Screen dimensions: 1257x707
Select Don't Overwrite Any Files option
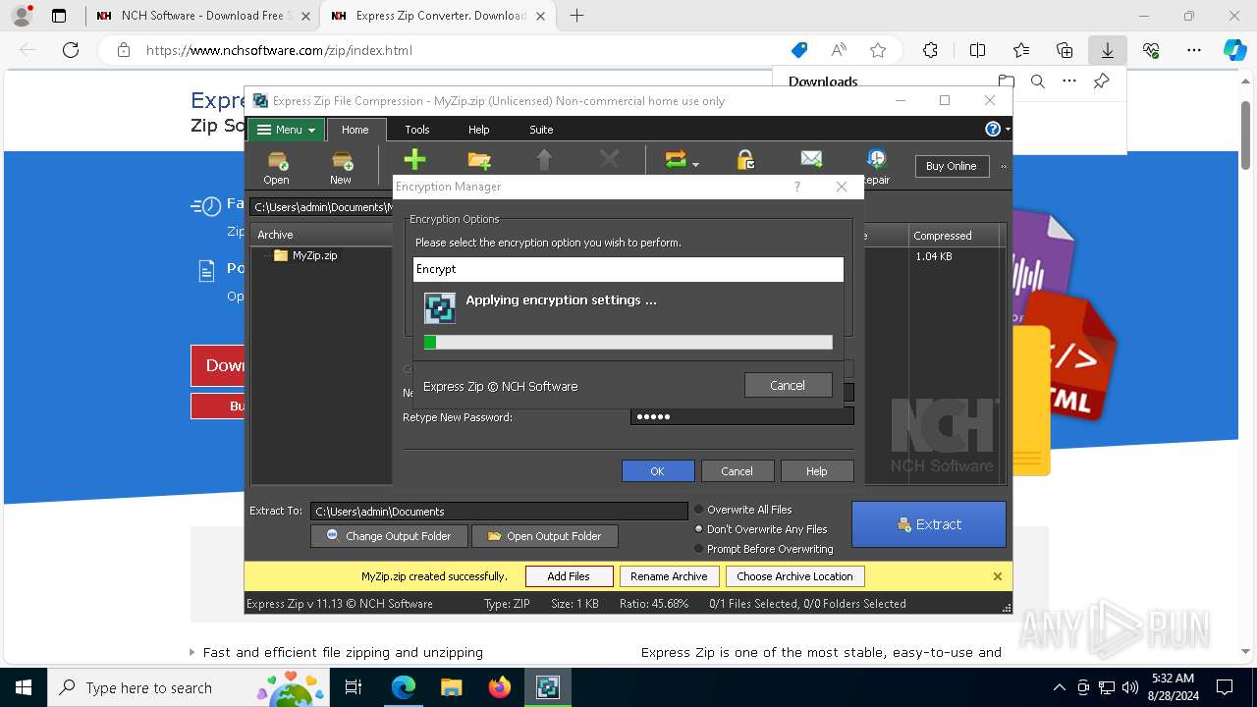(x=762, y=529)
